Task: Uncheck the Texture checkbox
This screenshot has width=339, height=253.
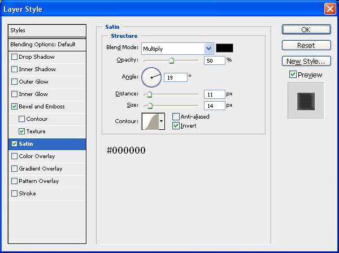Action: coord(21,132)
